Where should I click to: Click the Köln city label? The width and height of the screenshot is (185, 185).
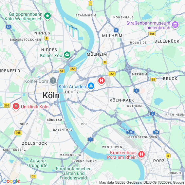pyautogui.click(x=51, y=95)
